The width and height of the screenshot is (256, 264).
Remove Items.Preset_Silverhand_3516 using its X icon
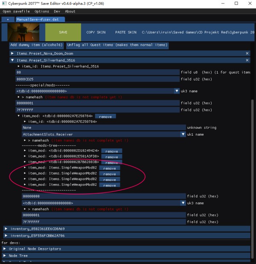[x=247, y=60]
